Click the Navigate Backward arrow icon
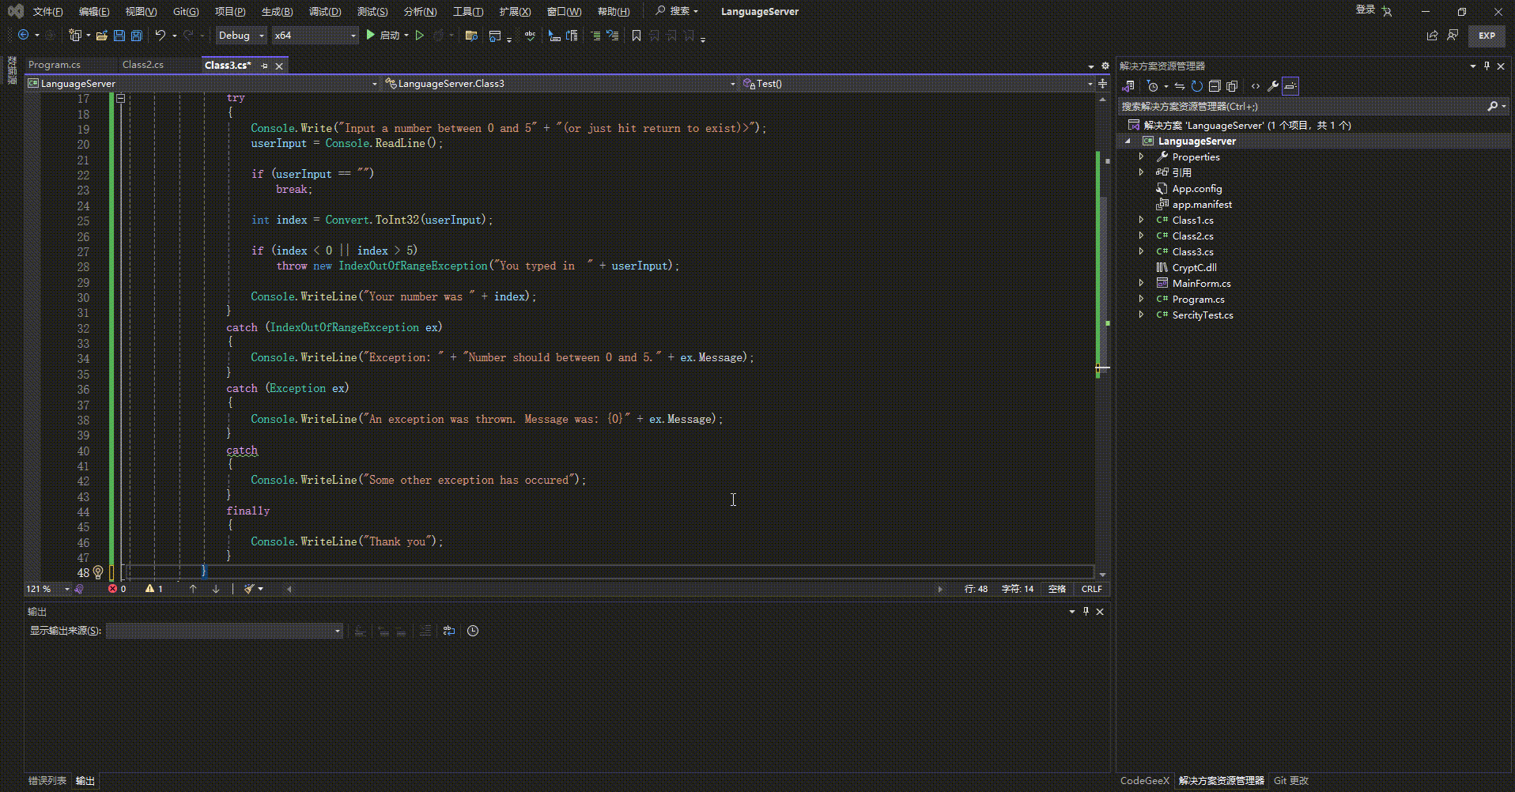The image size is (1515, 792). click(x=24, y=35)
